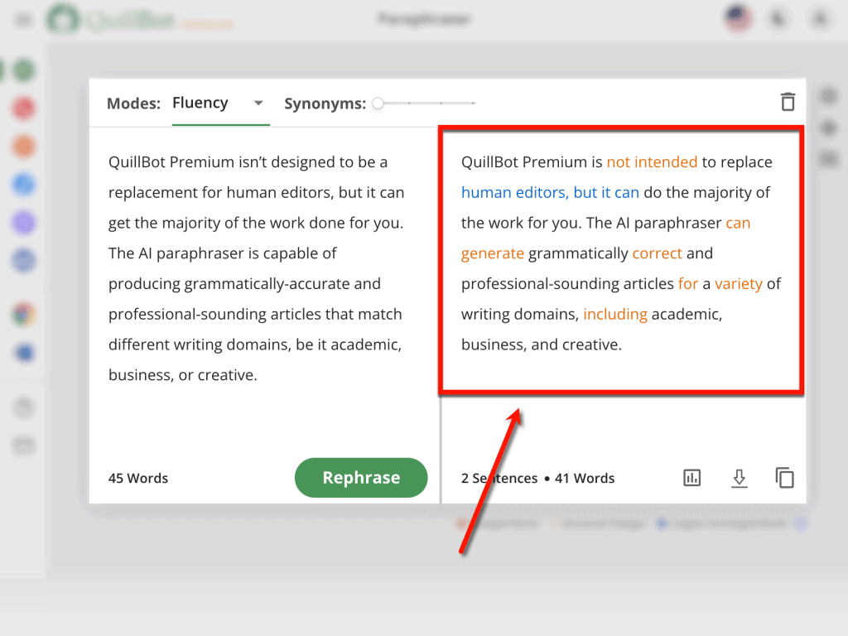Open the statistics bar chart icon
The height and width of the screenshot is (636, 848).
[691, 478]
